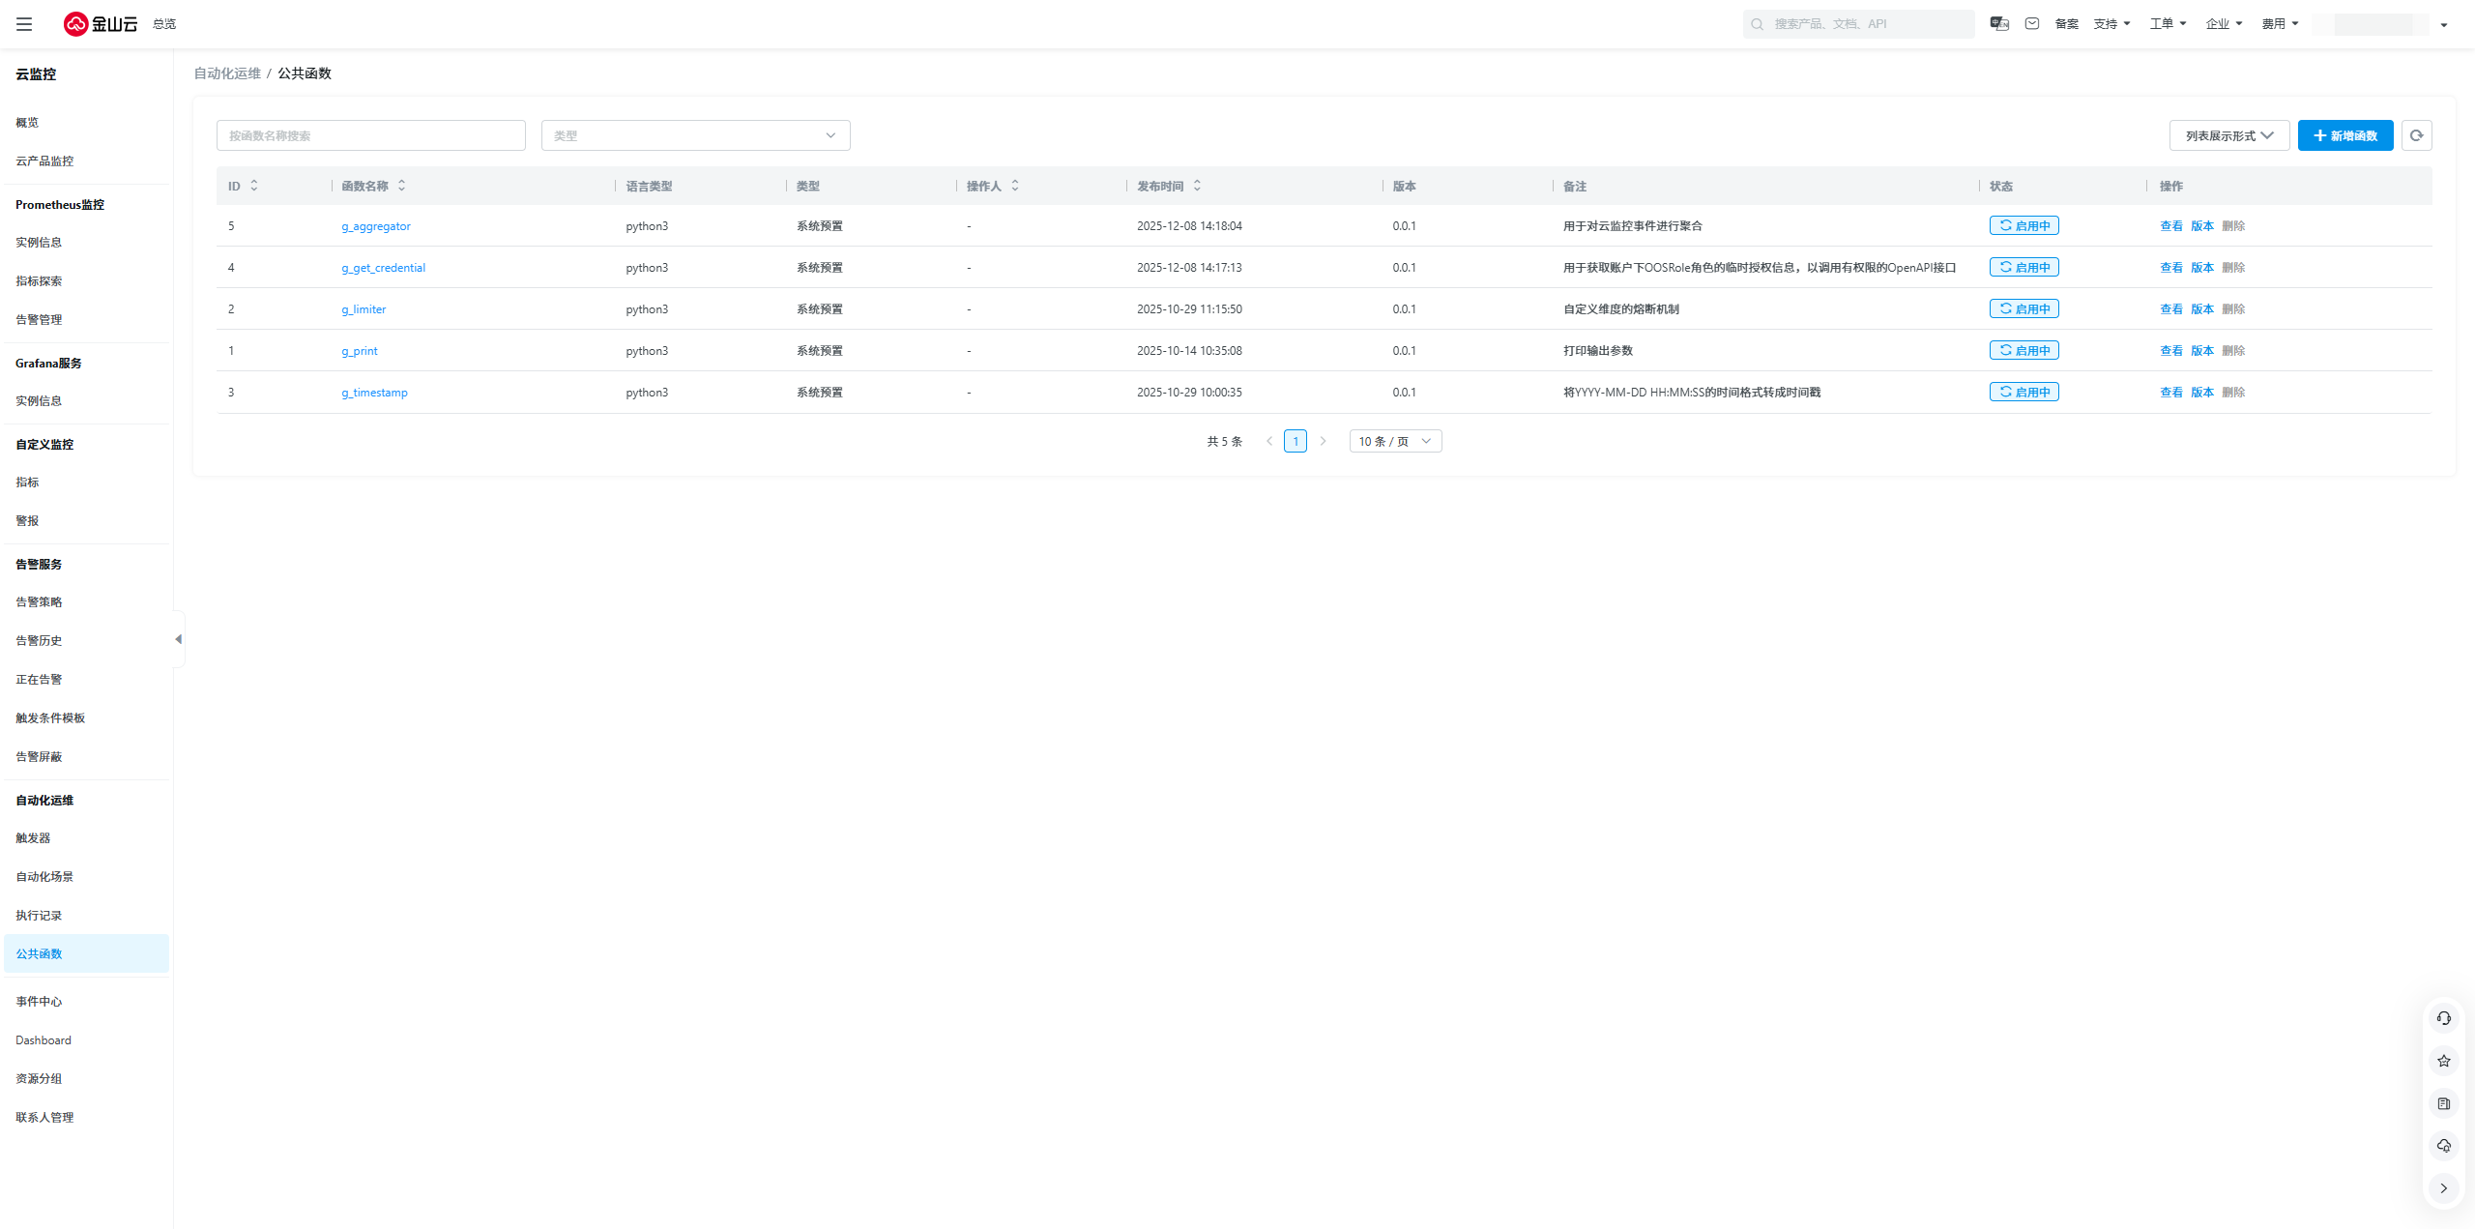Open the g_get_credential function link
The image size is (2475, 1229).
383,268
